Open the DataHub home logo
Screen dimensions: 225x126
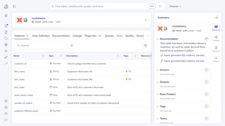pyautogui.click(x=6, y=6)
